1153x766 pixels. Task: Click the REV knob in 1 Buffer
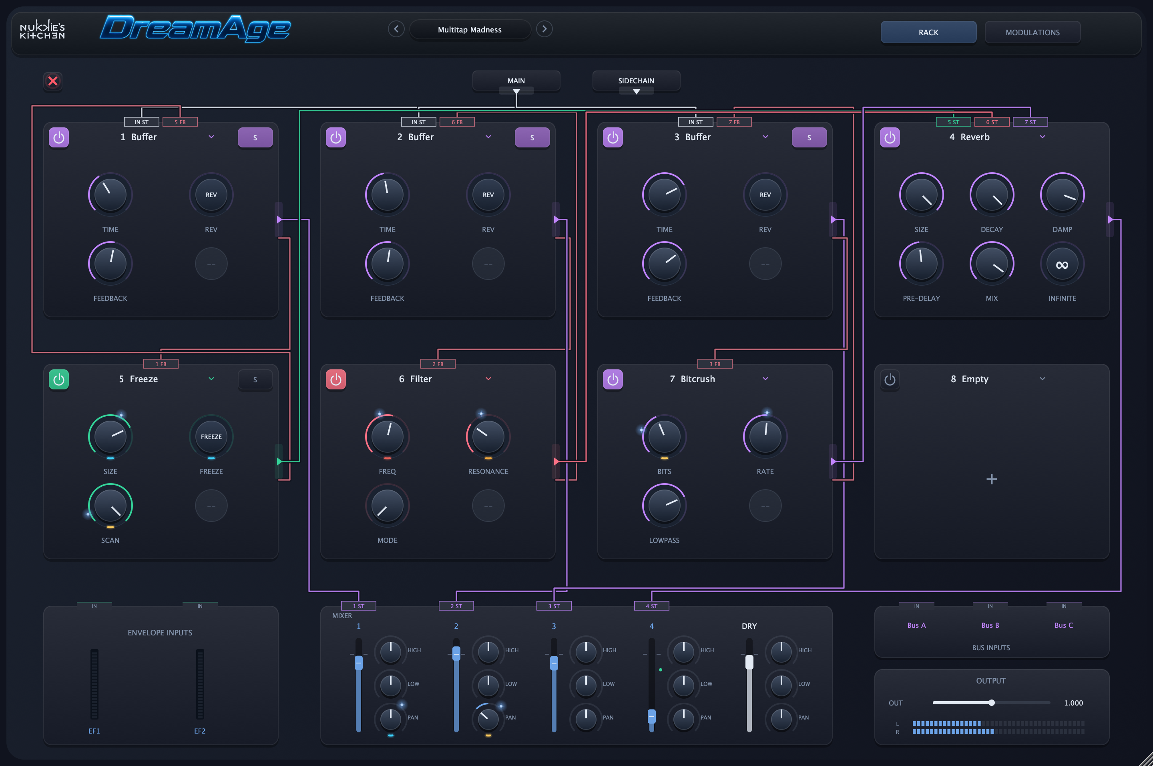tap(211, 194)
